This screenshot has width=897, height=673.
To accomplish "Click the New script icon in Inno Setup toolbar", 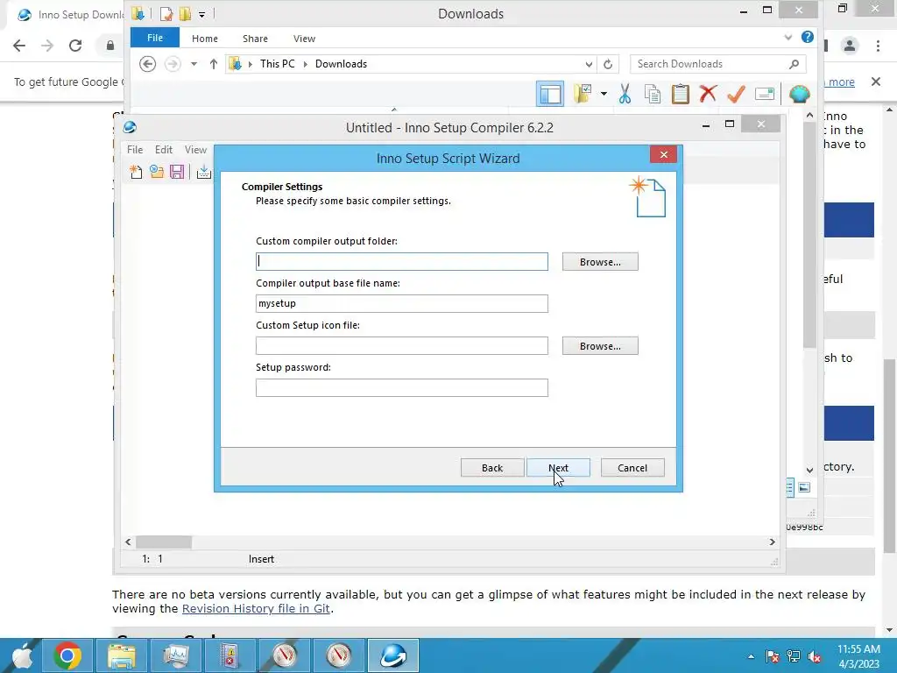I will point(136,171).
